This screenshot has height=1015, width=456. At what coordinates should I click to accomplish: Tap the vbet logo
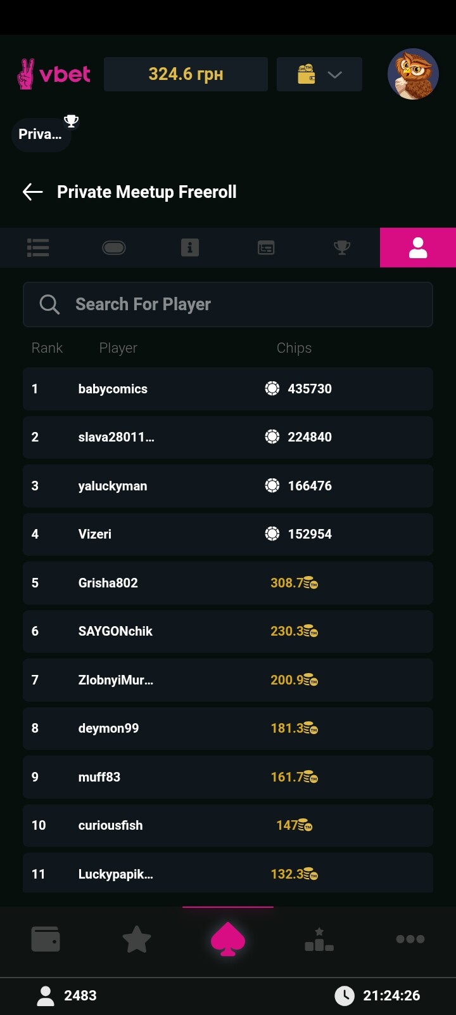pyautogui.click(x=54, y=74)
